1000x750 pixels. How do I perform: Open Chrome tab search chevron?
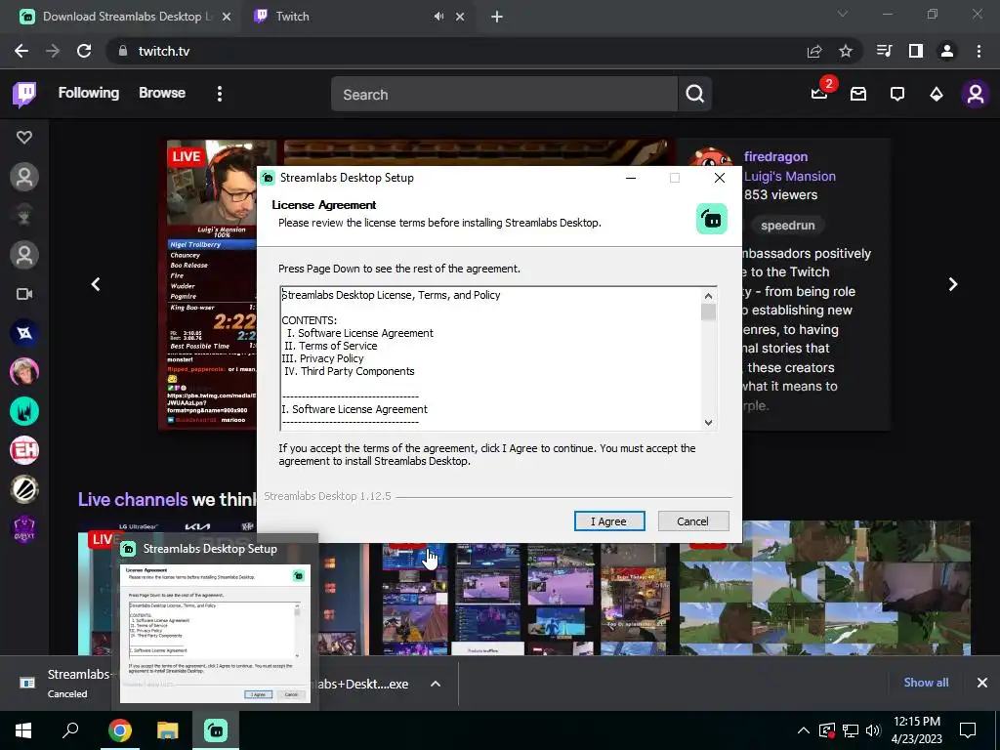tap(843, 14)
